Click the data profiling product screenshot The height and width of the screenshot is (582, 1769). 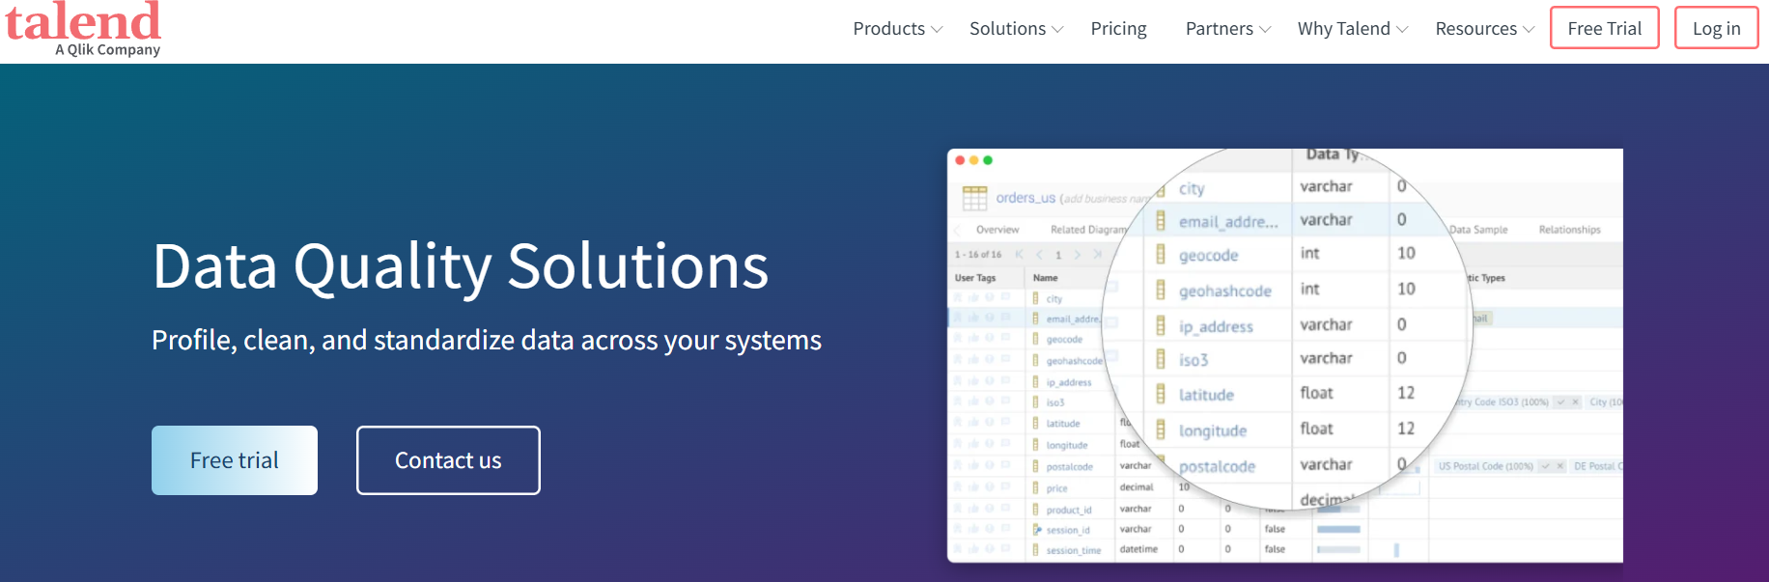1284,355
